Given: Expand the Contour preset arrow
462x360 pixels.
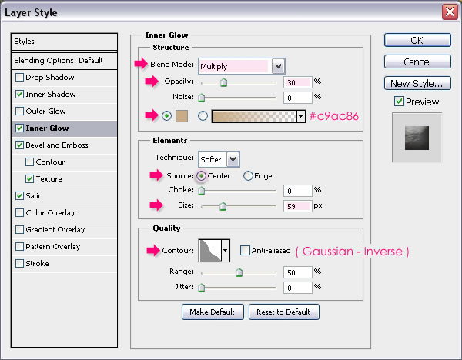Looking at the screenshot, I should pyautogui.click(x=226, y=251).
